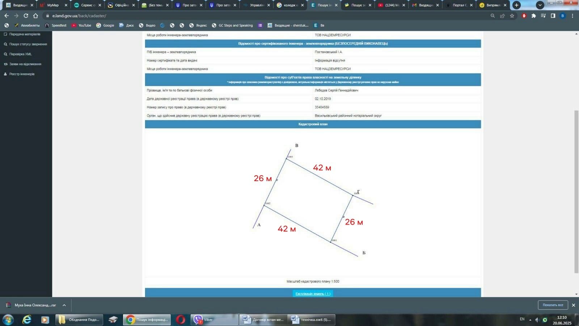The width and height of the screenshot is (579, 326).
Task: Open the red AdBlock extension icon
Action: tap(524, 16)
